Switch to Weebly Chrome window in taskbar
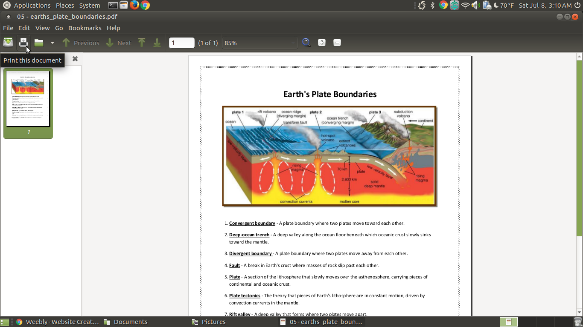Image resolution: width=583 pixels, height=327 pixels. pyautogui.click(x=58, y=322)
